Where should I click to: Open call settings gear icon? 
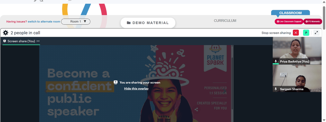pyautogui.click(x=6, y=33)
